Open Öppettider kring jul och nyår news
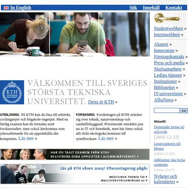The width and height of the screenshot is (188, 188). (x=169, y=129)
